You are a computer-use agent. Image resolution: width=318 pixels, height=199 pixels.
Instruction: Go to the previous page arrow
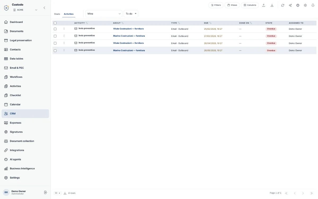pyautogui.click(x=295, y=193)
